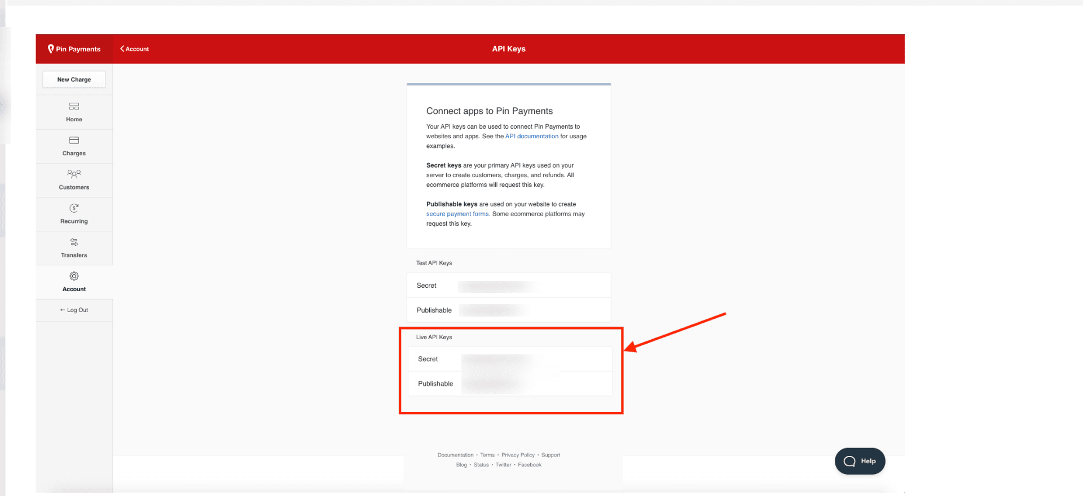Open the Facebook footer link
Screen dimensions: 1083x496
[x=530, y=465]
